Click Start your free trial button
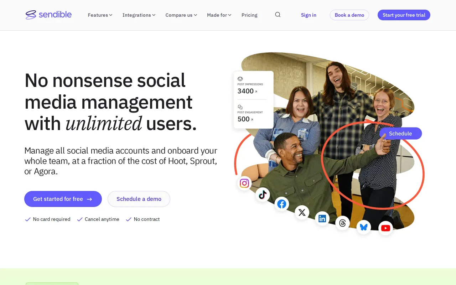 404,15
